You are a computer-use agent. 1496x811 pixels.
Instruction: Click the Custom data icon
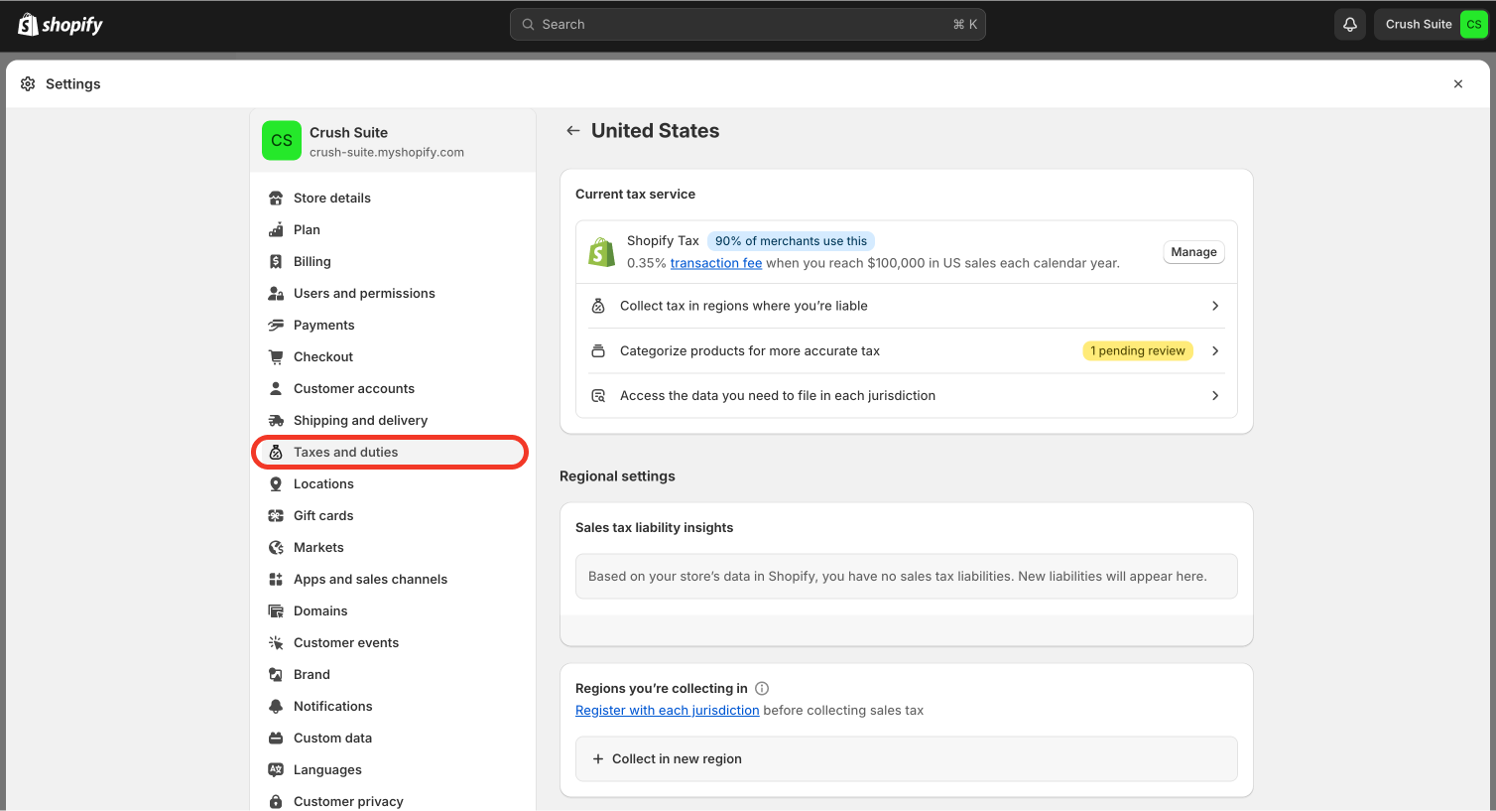[x=276, y=739]
